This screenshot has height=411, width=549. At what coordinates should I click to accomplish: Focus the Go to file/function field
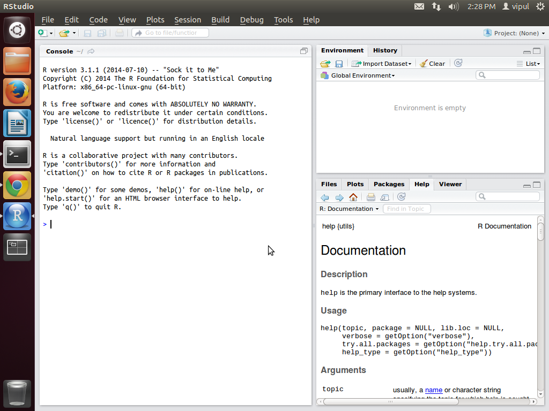[x=170, y=33]
